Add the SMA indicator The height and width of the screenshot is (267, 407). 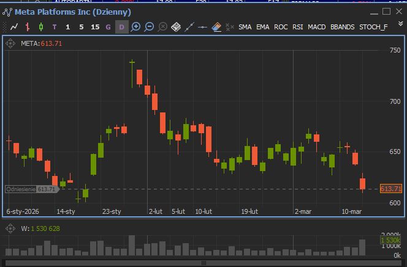click(x=245, y=27)
